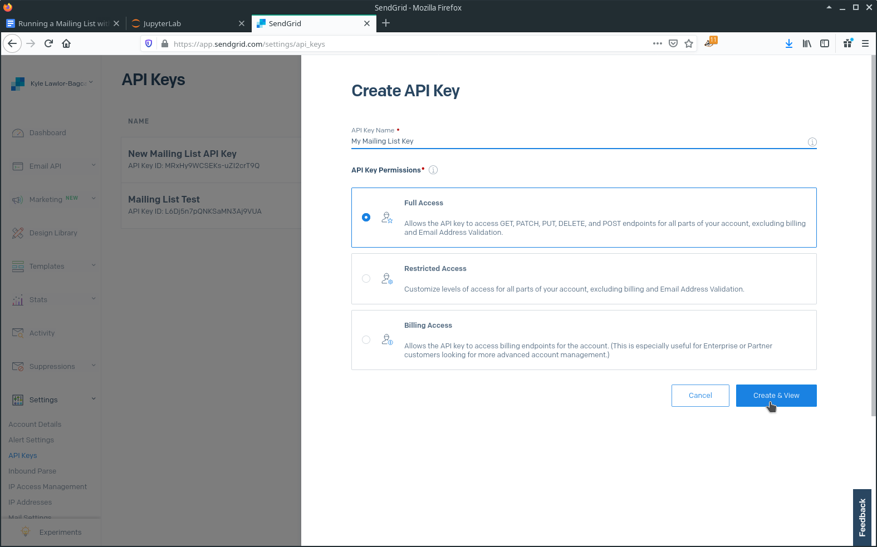Click the SendGrid logo in sidebar
Image resolution: width=877 pixels, height=547 pixels.
[18, 84]
